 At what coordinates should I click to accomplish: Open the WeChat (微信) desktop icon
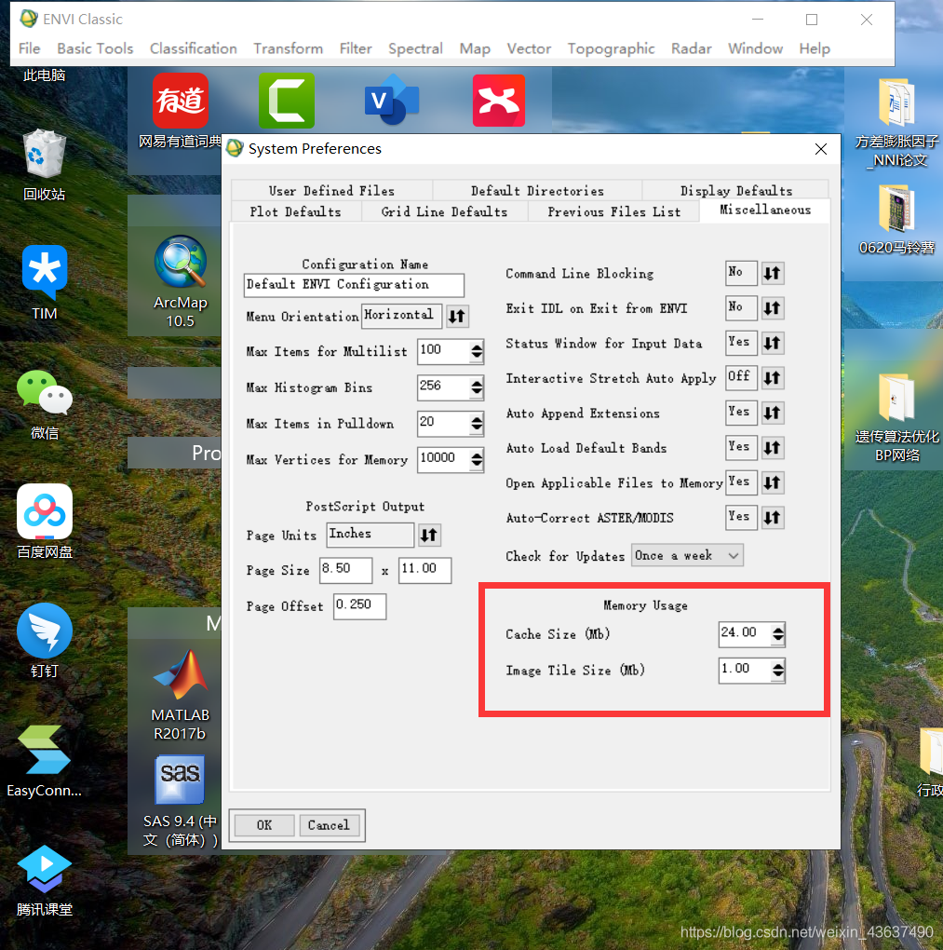click(44, 405)
